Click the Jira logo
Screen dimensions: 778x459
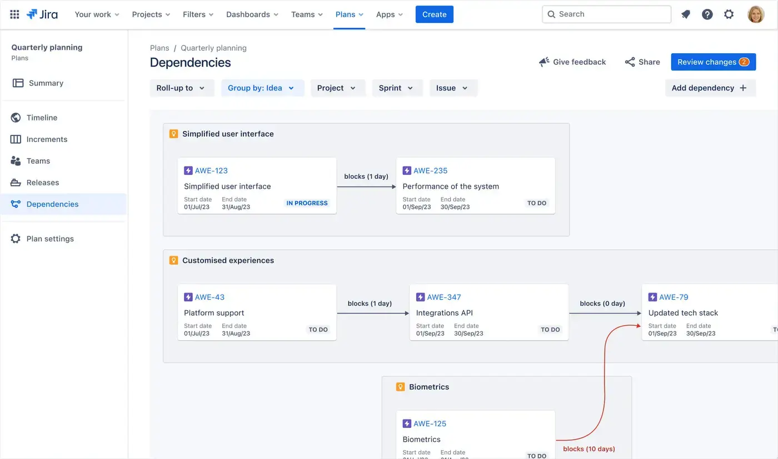click(x=42, y=14)
